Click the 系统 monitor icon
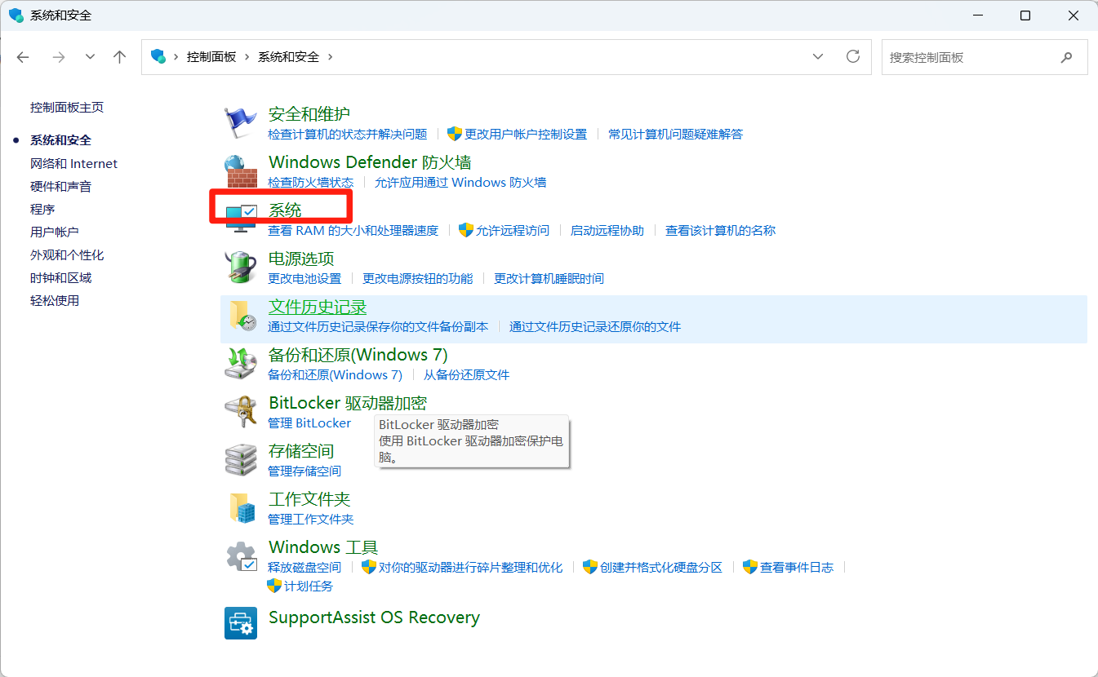1098x677 pixels. [240, 219]
